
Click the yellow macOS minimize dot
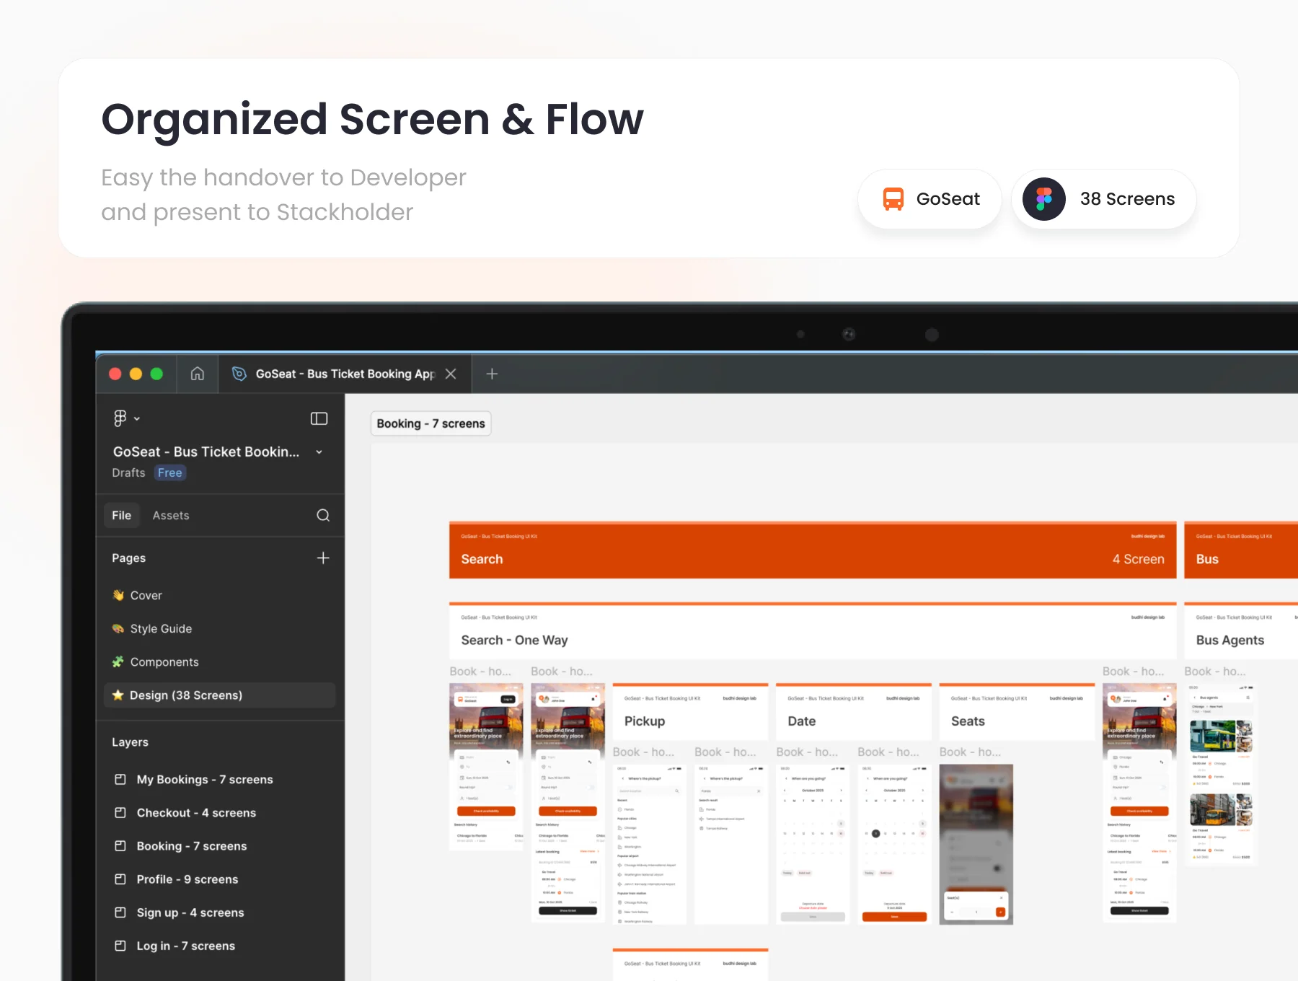coord(136,374)
